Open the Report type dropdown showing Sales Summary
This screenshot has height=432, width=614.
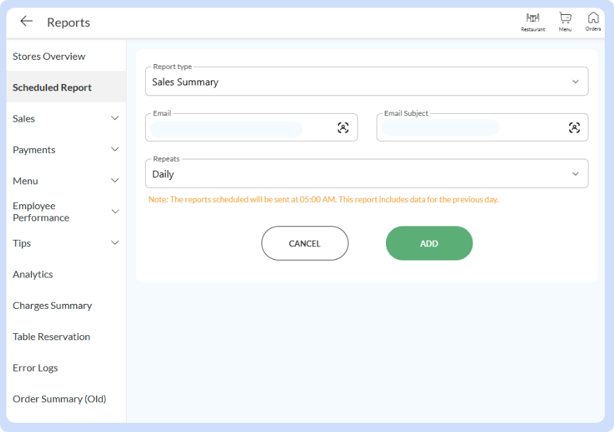(x=366, y=80)
